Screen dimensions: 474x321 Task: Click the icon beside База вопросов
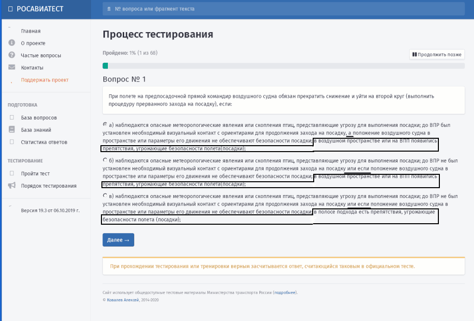(11, 118)
